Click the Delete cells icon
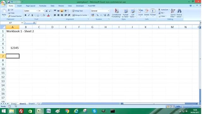This screenshot has height=114, width=202. 146,11
